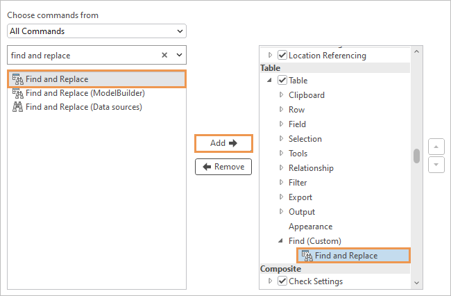Collapse the Find (Custom) group
451x296 pixels.
(x=281, y=241)
